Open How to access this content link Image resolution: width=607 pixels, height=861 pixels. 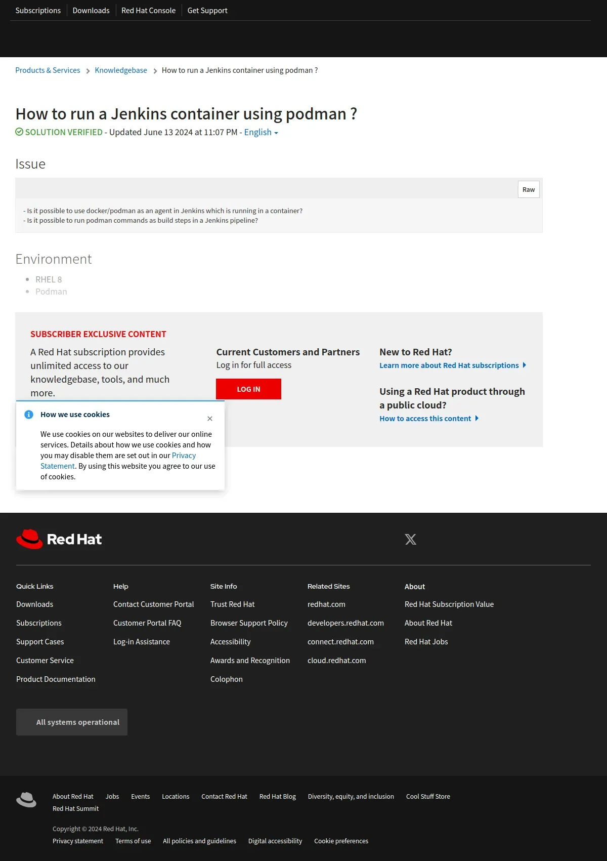[429, 419]
